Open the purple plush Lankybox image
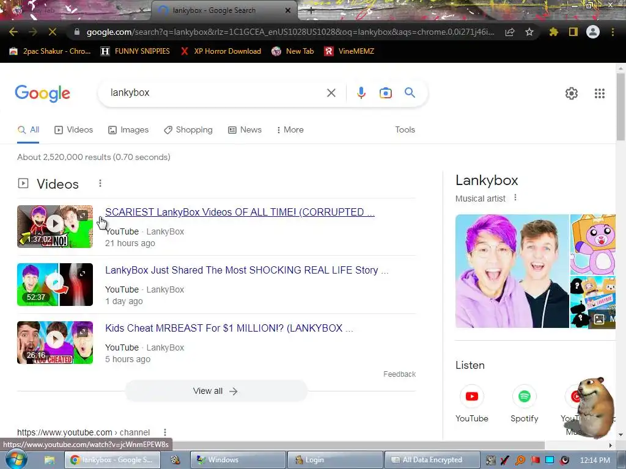The image size is (626, 469). pos(592,244)
